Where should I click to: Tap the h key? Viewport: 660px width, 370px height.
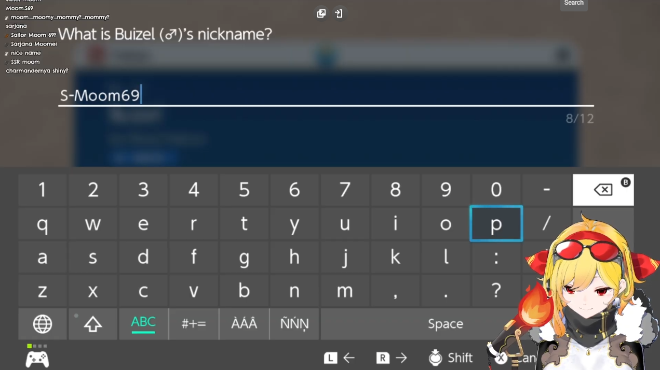point(294,257)
